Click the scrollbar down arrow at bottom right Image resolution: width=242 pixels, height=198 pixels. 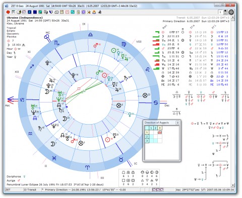click(233, 185)
